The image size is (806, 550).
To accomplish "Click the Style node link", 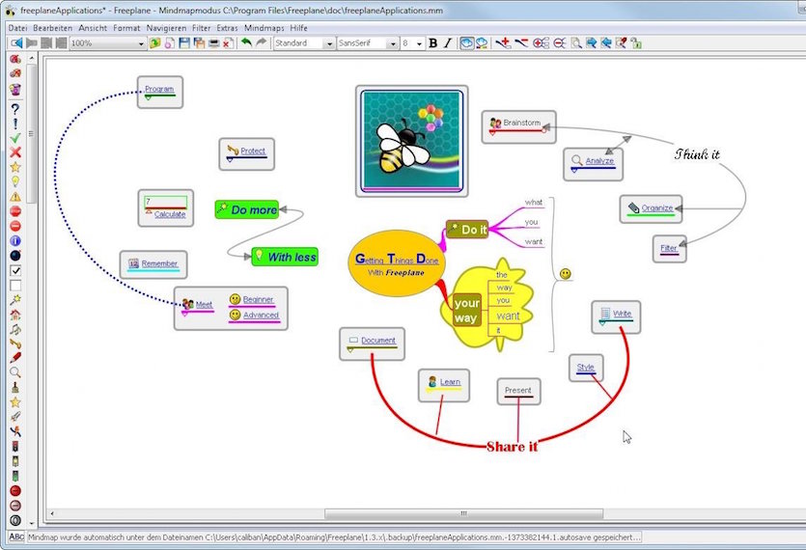I will tap(586, 367).
